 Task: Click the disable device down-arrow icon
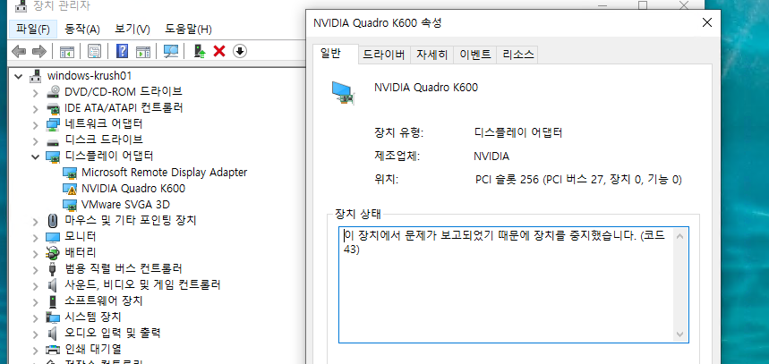[239, 51]
